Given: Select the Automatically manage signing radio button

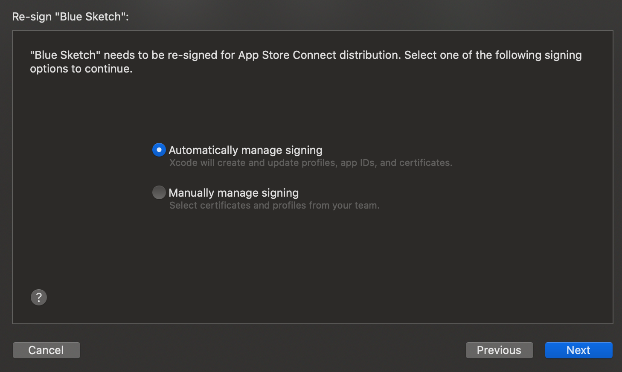Looking at the screenshot, I should 159,150.
